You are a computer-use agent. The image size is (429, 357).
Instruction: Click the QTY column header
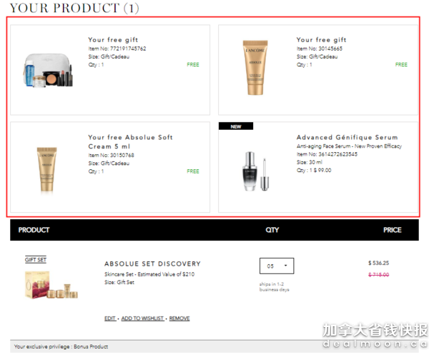272,230
